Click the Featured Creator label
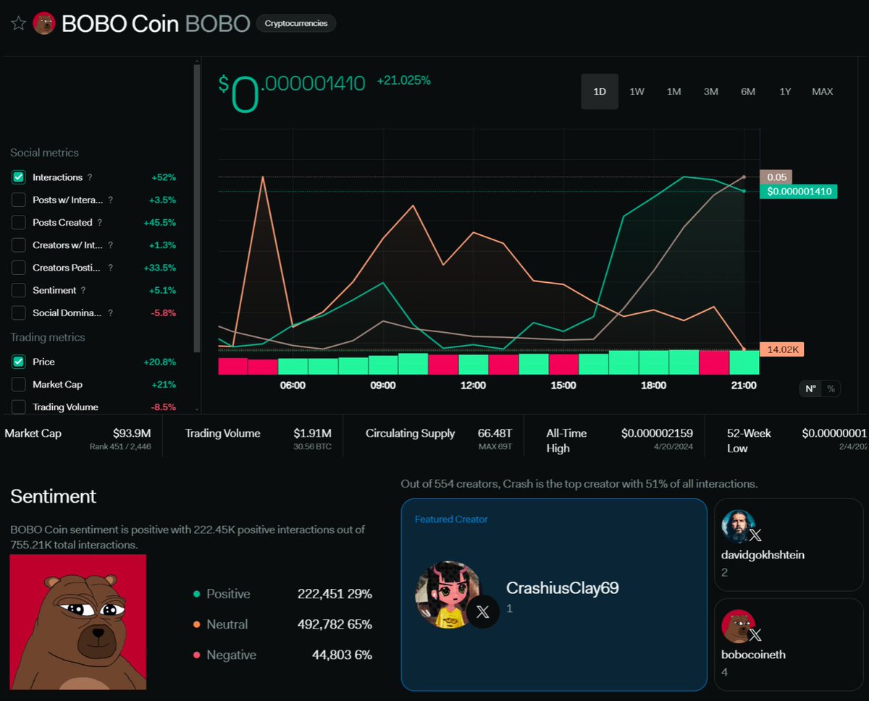Screen dimensions: 869x701 pos(451,519)
